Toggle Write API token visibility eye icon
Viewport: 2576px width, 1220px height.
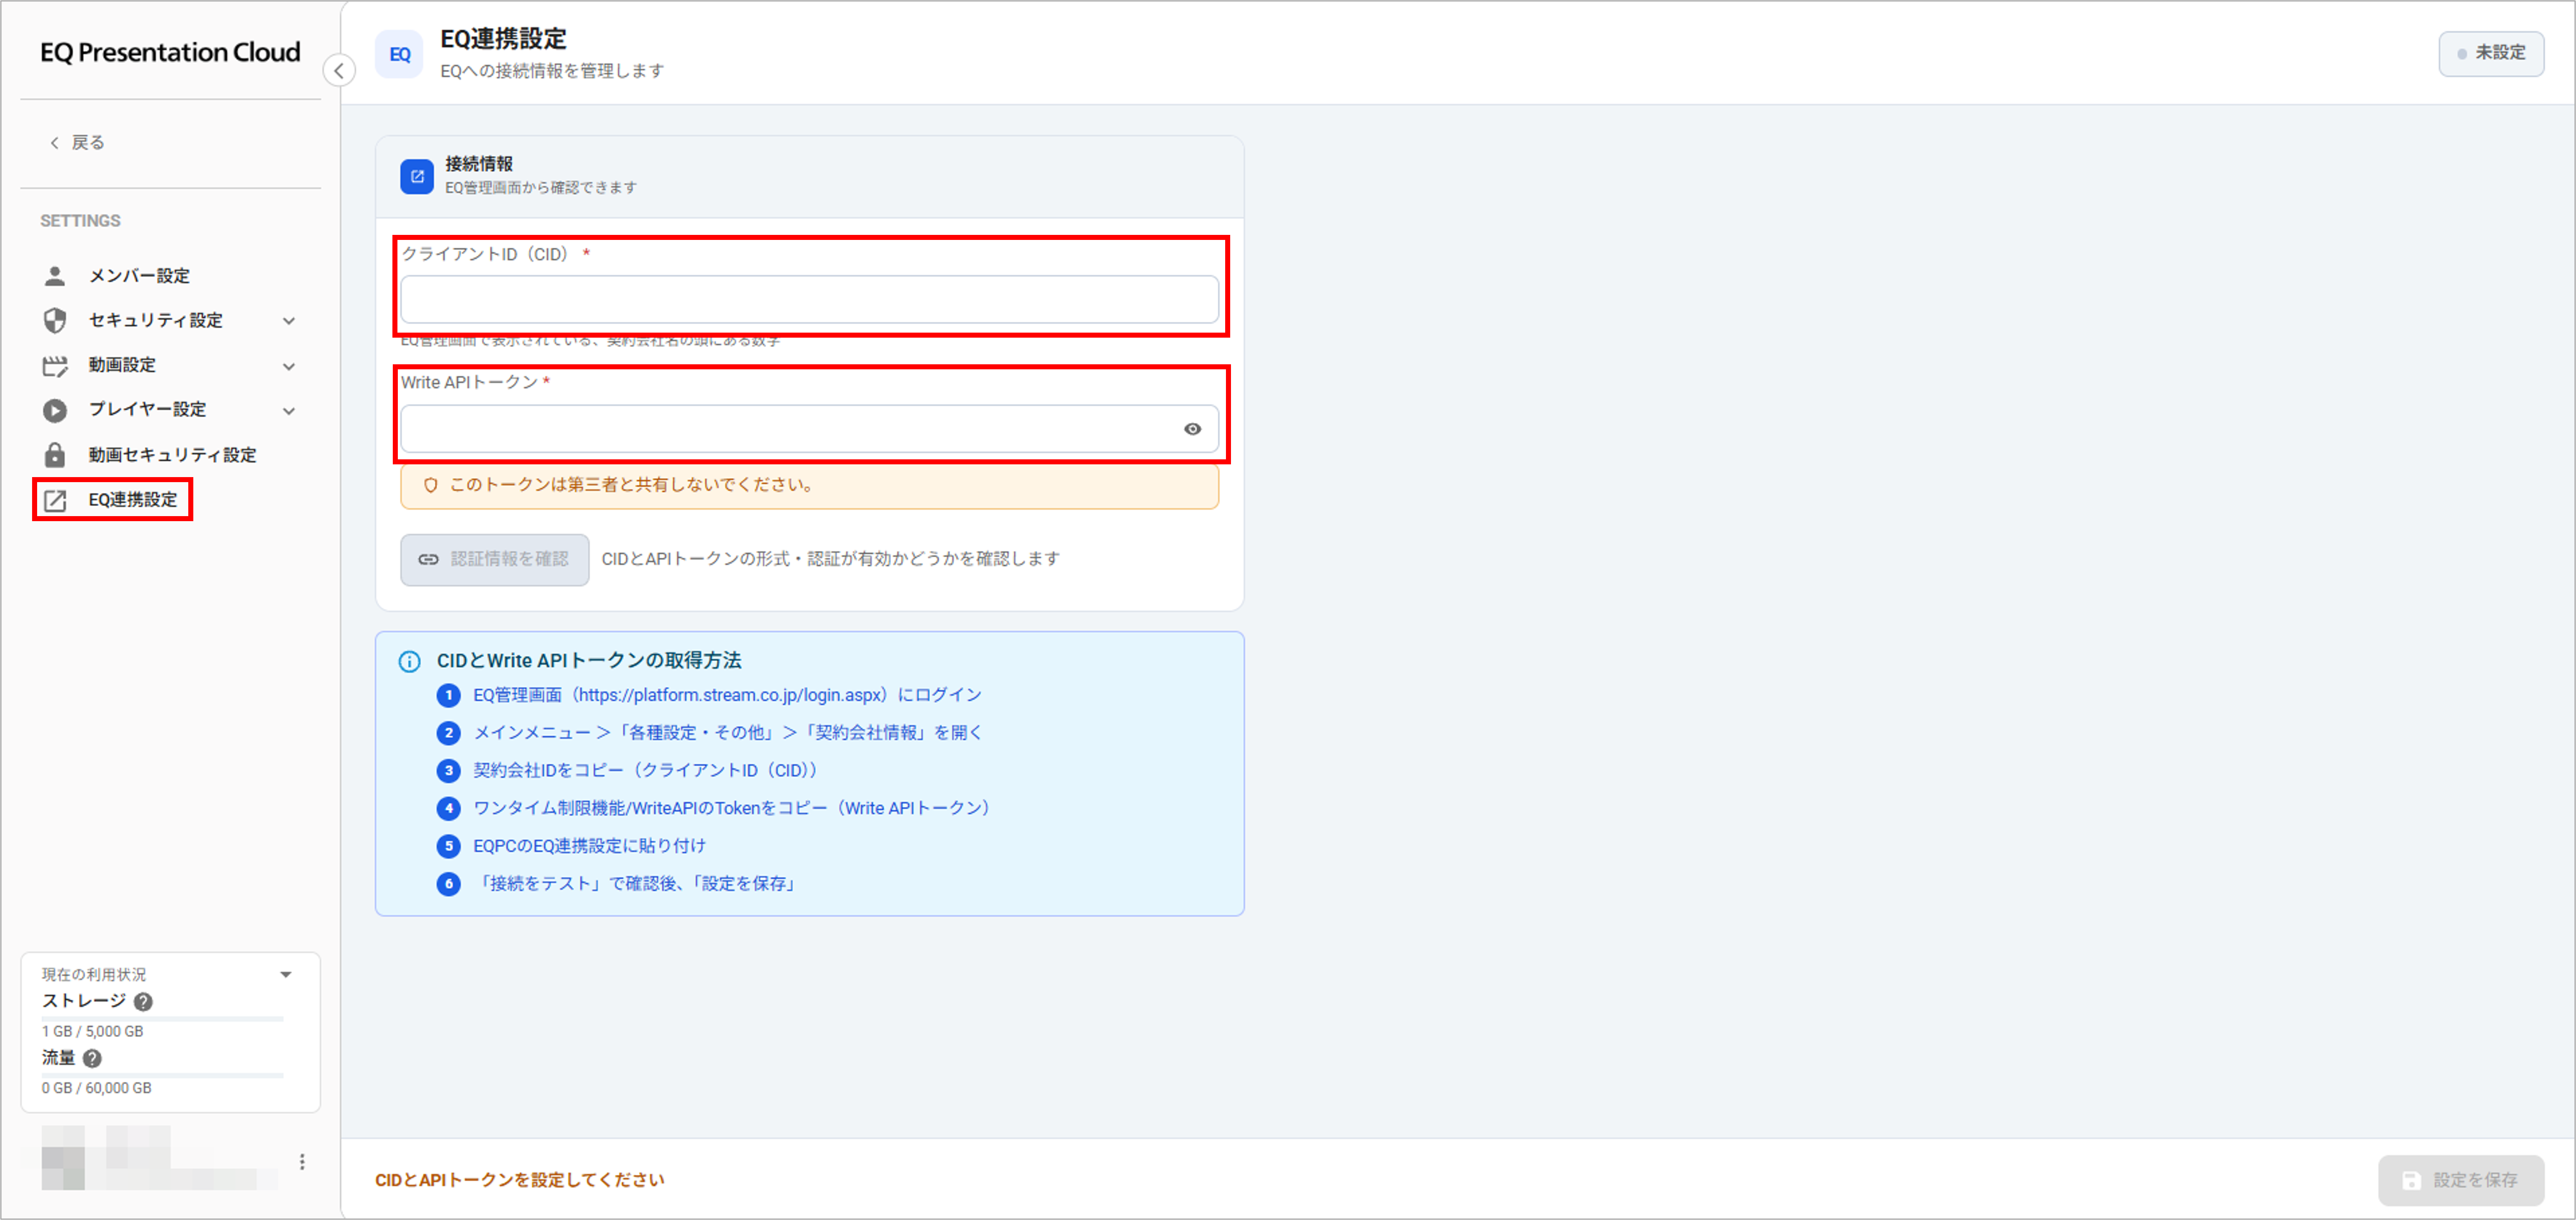point(1192,429)
